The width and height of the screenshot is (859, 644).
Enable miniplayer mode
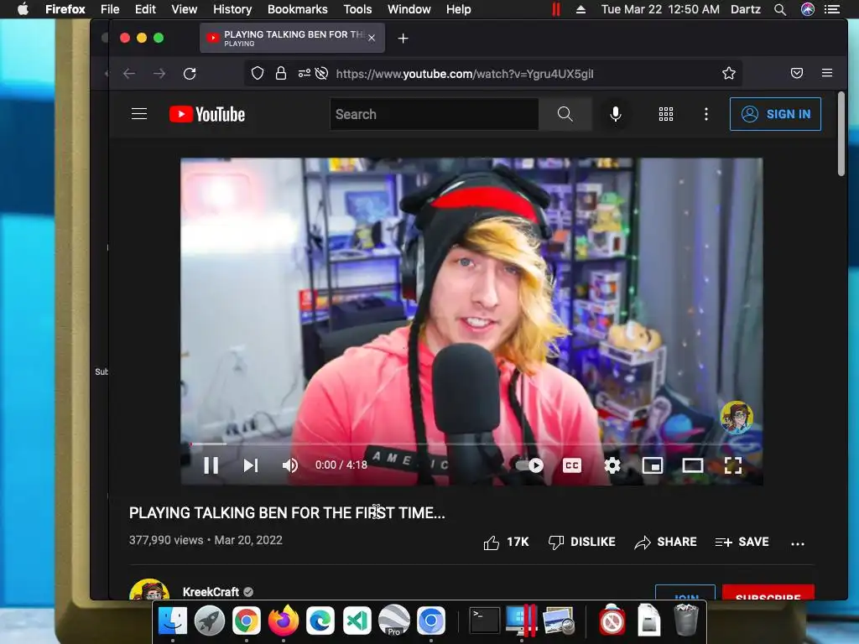[x=653, y=465]
